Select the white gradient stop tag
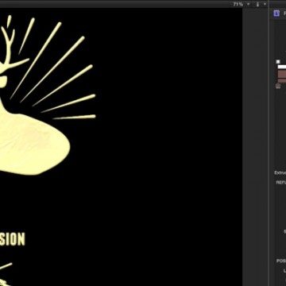This screenshot has height=286, width=286. click(x=278, y=62)
